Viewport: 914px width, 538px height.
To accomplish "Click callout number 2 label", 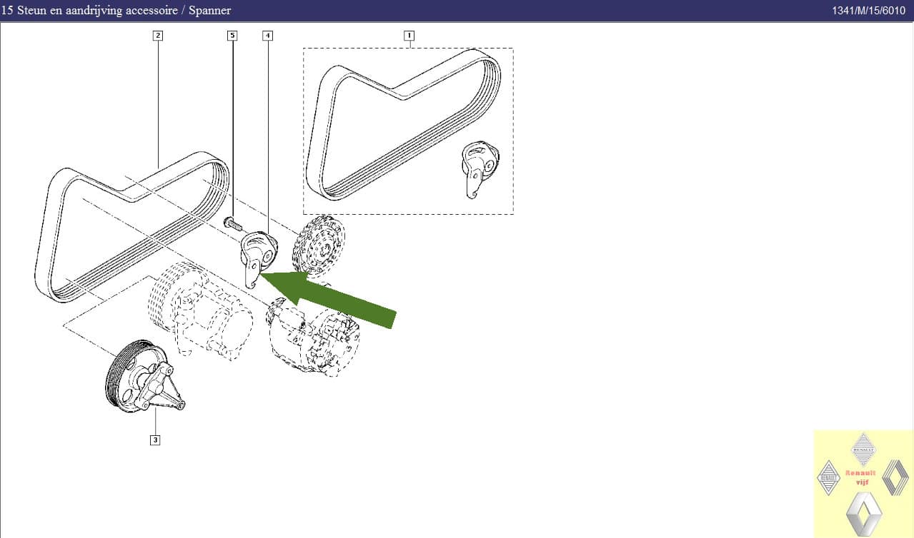I will (158, 35).
